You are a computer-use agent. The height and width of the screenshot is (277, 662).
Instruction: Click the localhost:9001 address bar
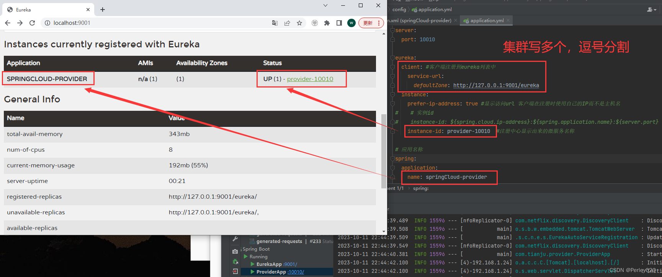coord(153,23)
